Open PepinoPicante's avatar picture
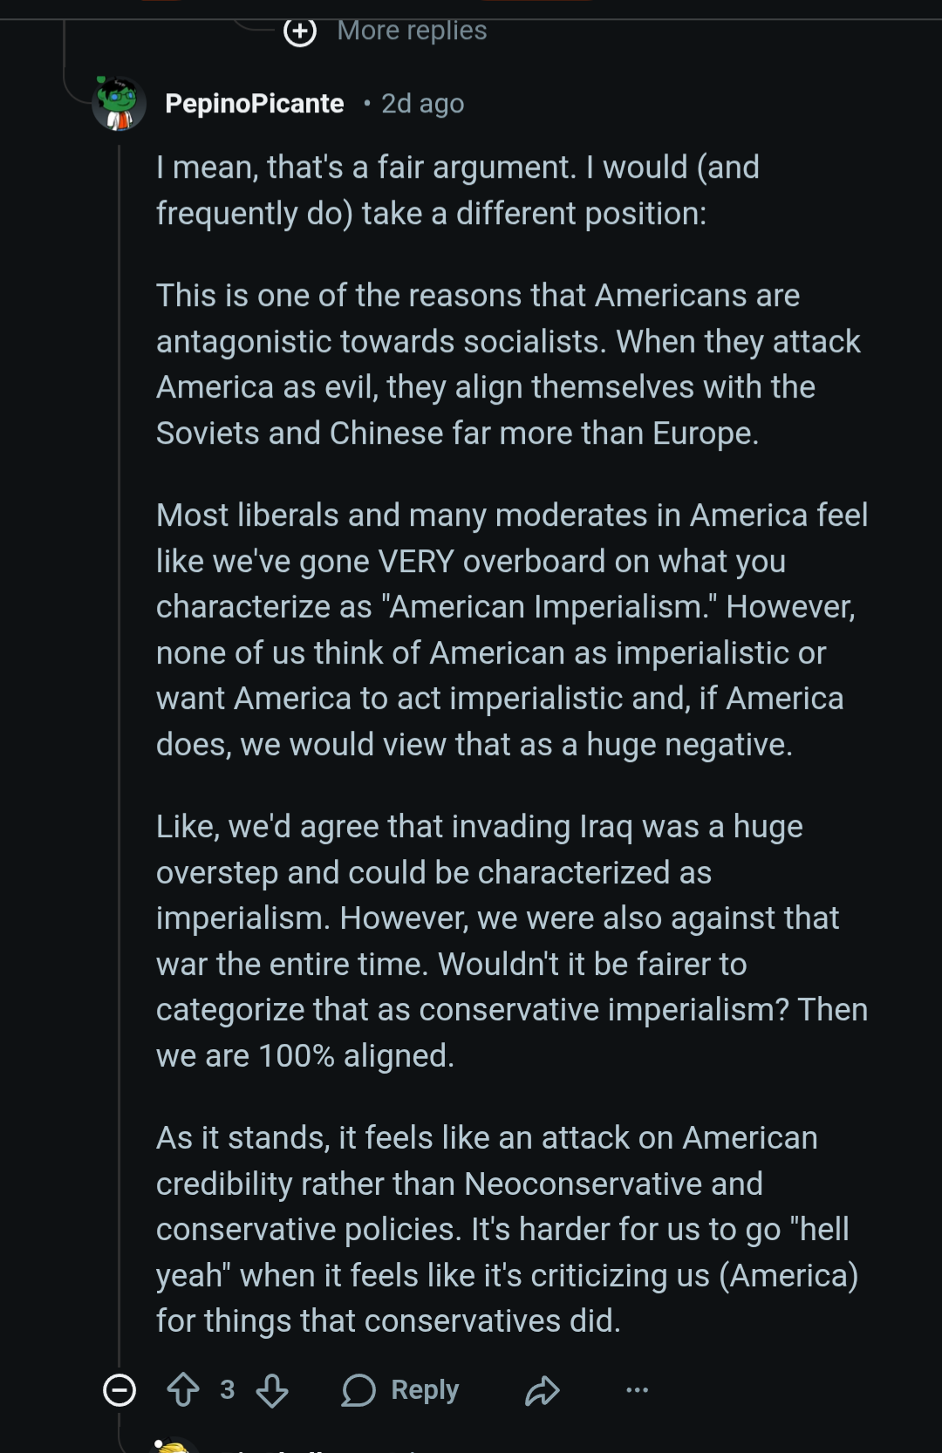This screenshot has height=1453, width=942. click(x=119, y=104)
